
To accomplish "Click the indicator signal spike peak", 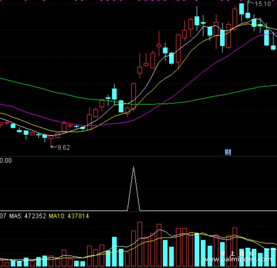I will tap(134, 167).
